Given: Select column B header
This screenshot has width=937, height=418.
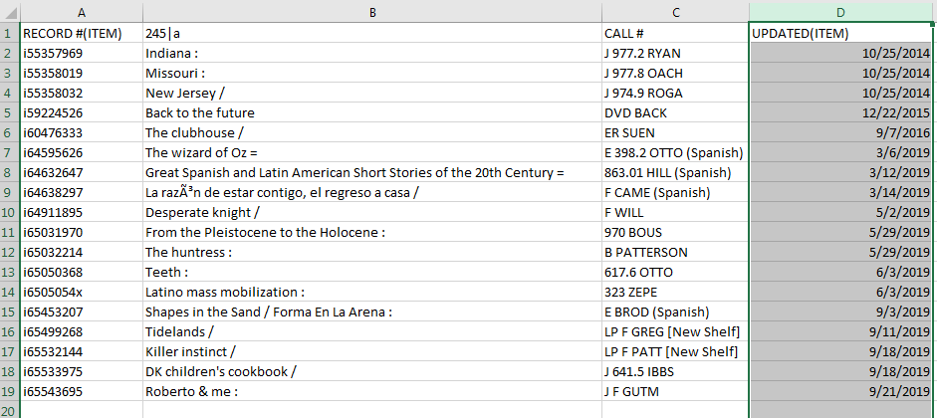Looking at the screenshot, I should (371, 11).
